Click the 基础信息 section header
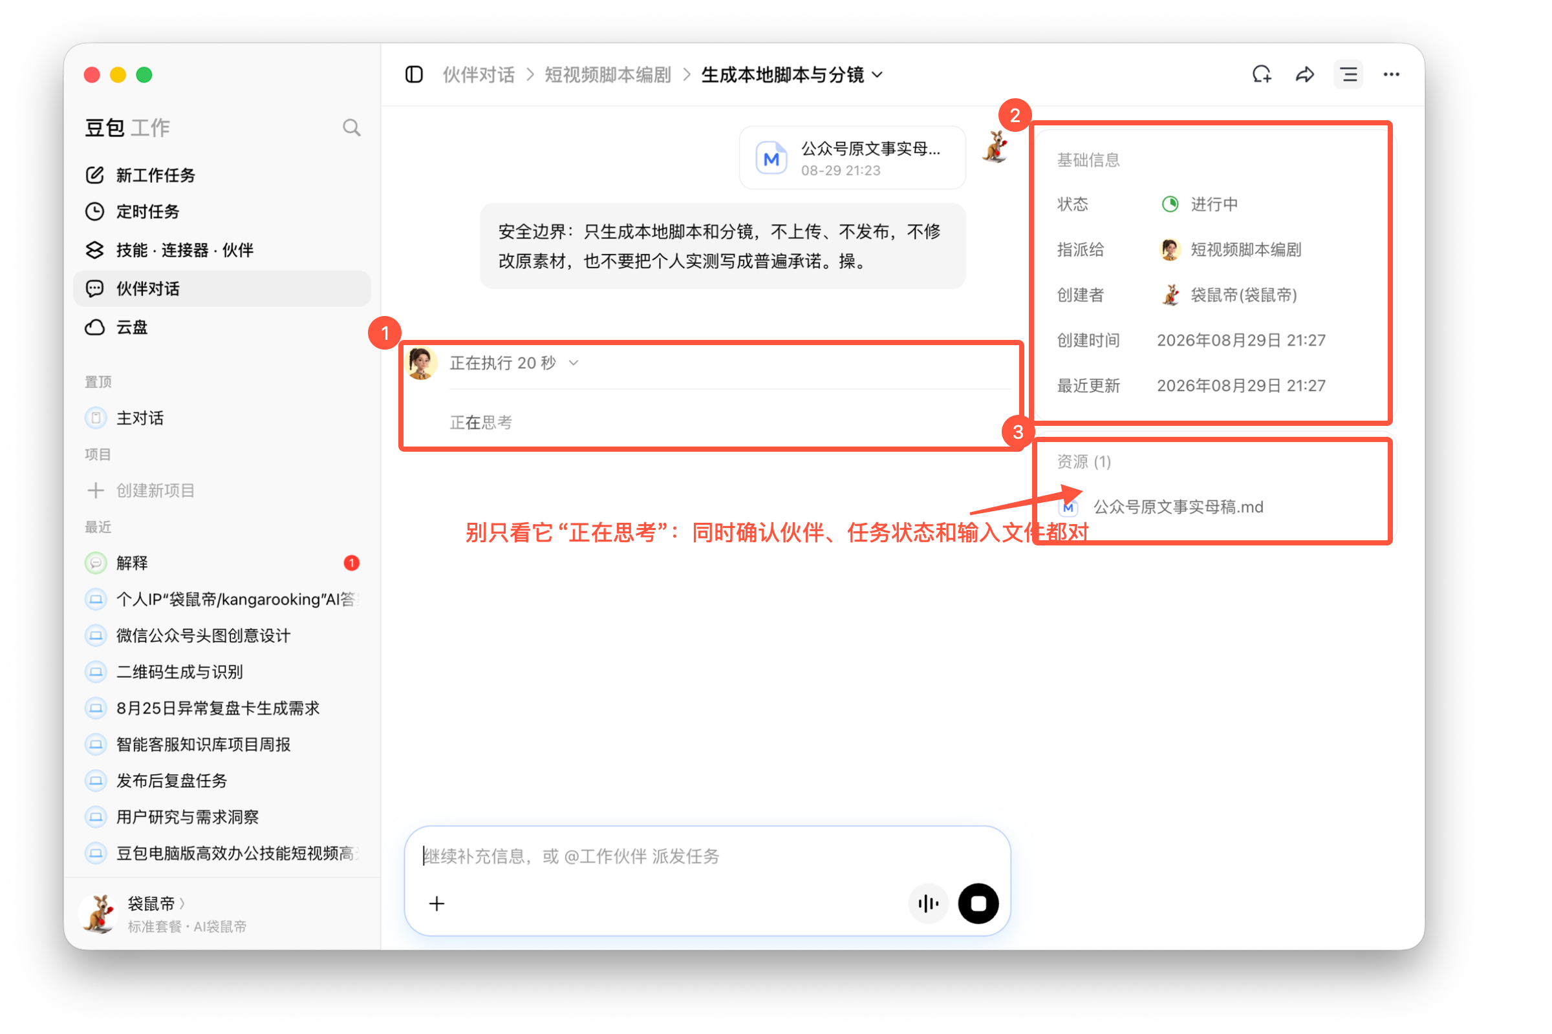 (1089, 160)
